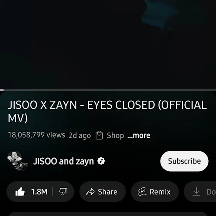
Task: Tap the Remix icon
Action: 142,192
